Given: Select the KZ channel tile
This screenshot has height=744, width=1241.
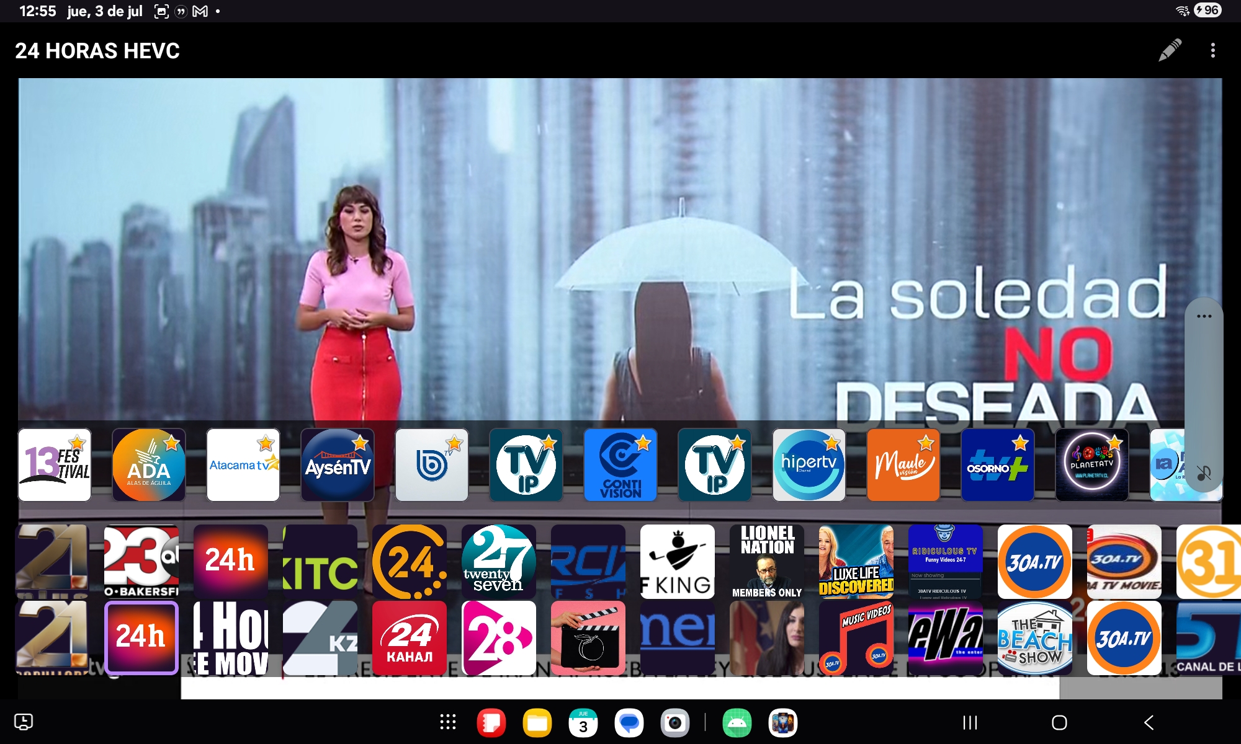Looking at the screenshot, I should pyautogui.click(x=320, y=638).
